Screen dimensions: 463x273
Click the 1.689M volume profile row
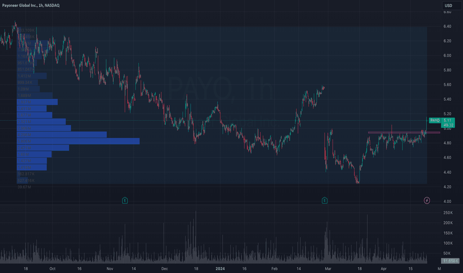tap(35, 96)
